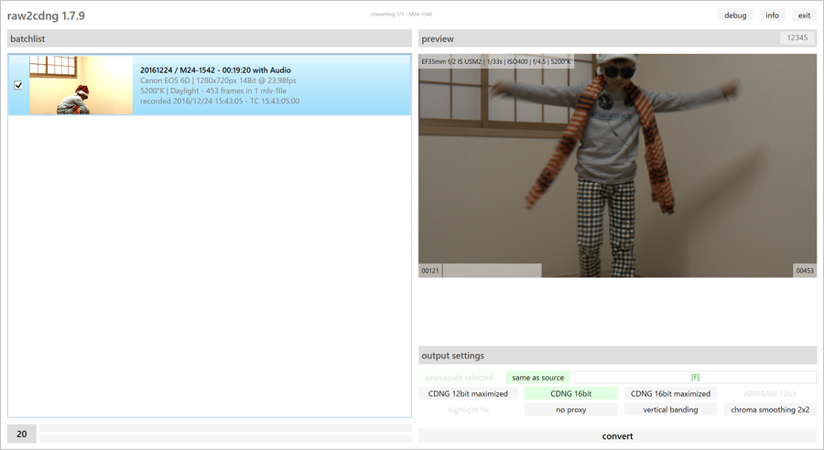
Task: Click the preview frame scrub bar
Action: coord(618,271)
